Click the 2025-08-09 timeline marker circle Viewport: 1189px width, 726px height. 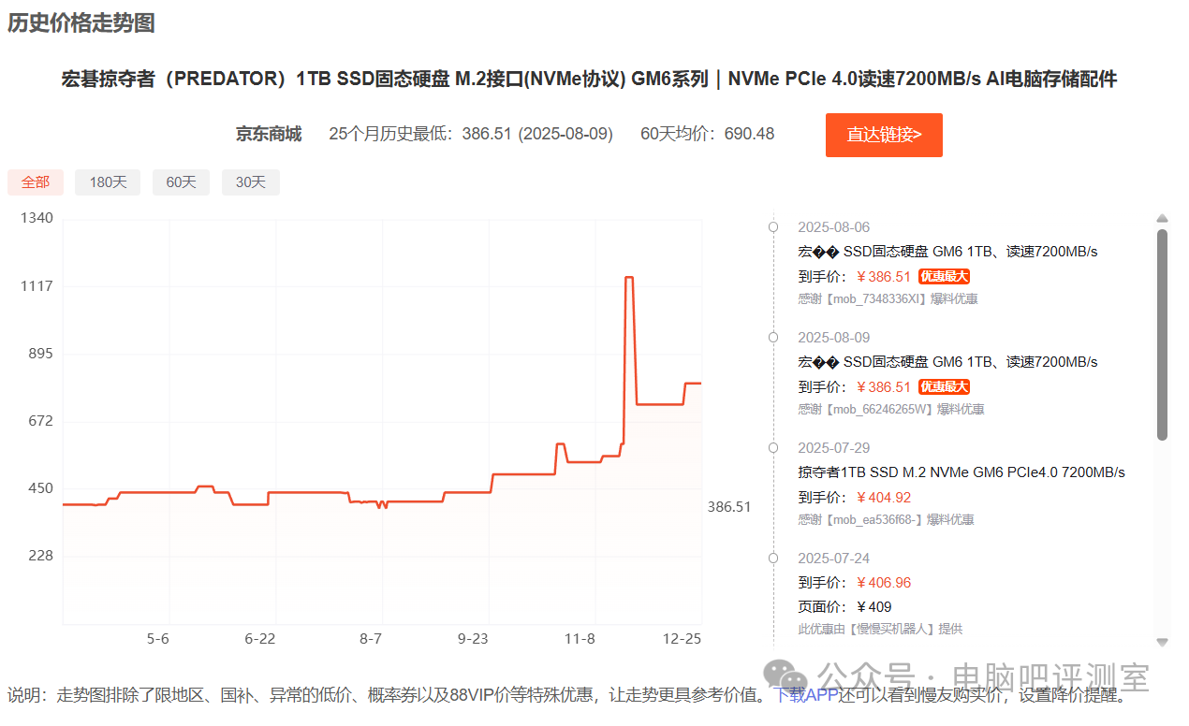773,337
